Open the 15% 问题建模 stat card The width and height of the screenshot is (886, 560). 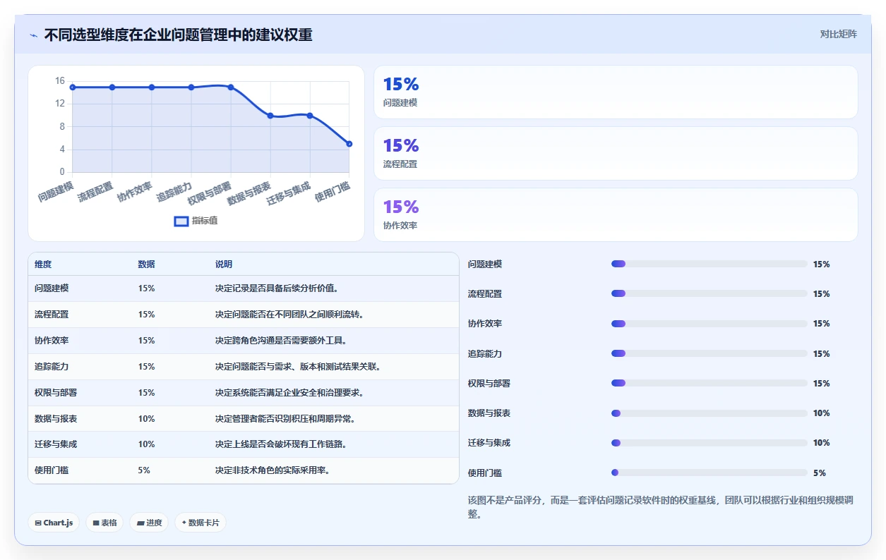[x=616, y=92]
